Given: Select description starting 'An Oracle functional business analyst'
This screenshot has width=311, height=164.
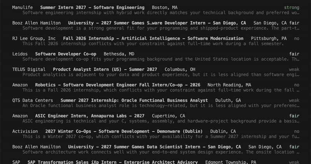Looking at the screenshot, I should click(161, 105).
